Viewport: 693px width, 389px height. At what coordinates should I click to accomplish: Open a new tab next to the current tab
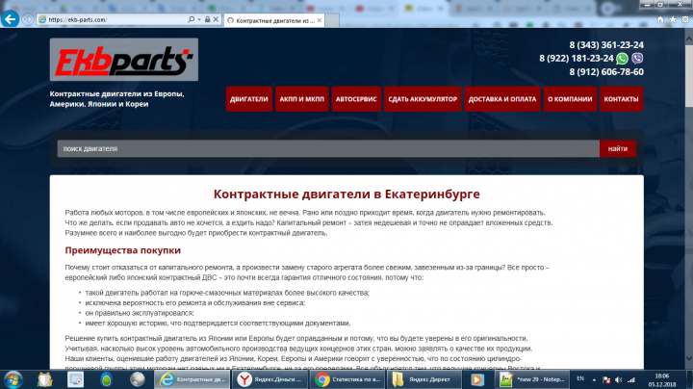click(x=332, y=20)
